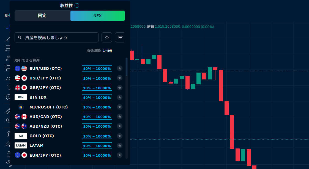Click the lock drawings icon
Image resolution: width=309 pixels, height=169 pixels.
(x=8, y=154)
